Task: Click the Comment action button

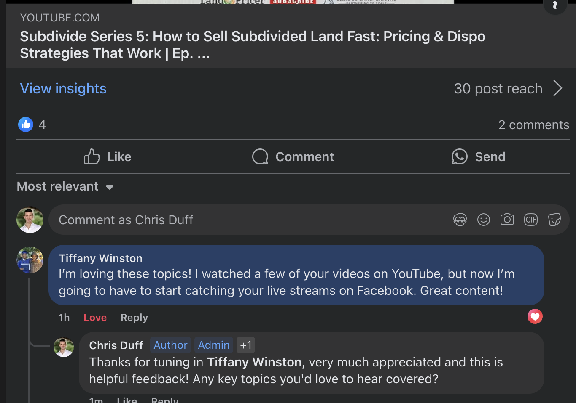Action: [x=293, y=157]
